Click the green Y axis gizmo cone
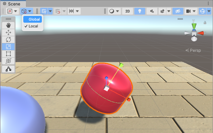Screen dimensions: 213x133 tap(194, 26)
